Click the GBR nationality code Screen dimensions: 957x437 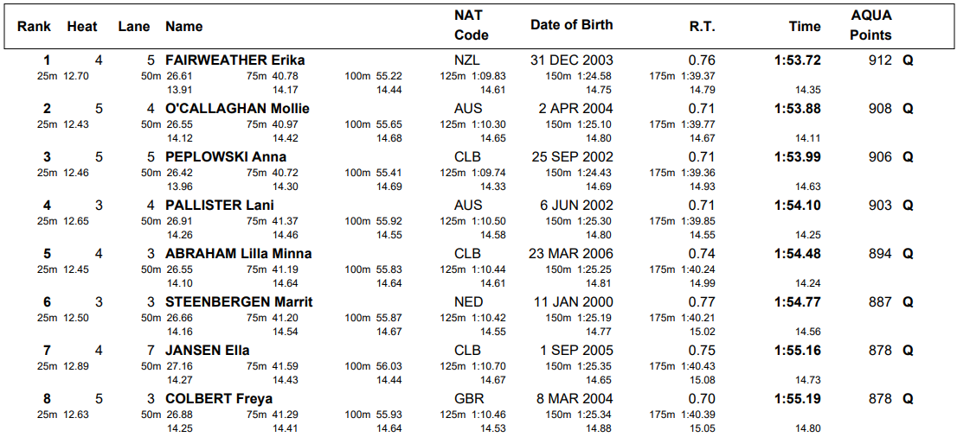click(x=468, y=399)
